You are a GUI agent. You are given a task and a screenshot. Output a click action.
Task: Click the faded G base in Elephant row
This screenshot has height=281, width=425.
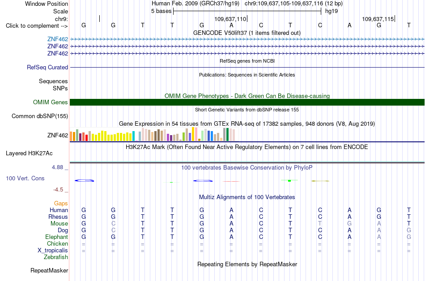[409, 237]
